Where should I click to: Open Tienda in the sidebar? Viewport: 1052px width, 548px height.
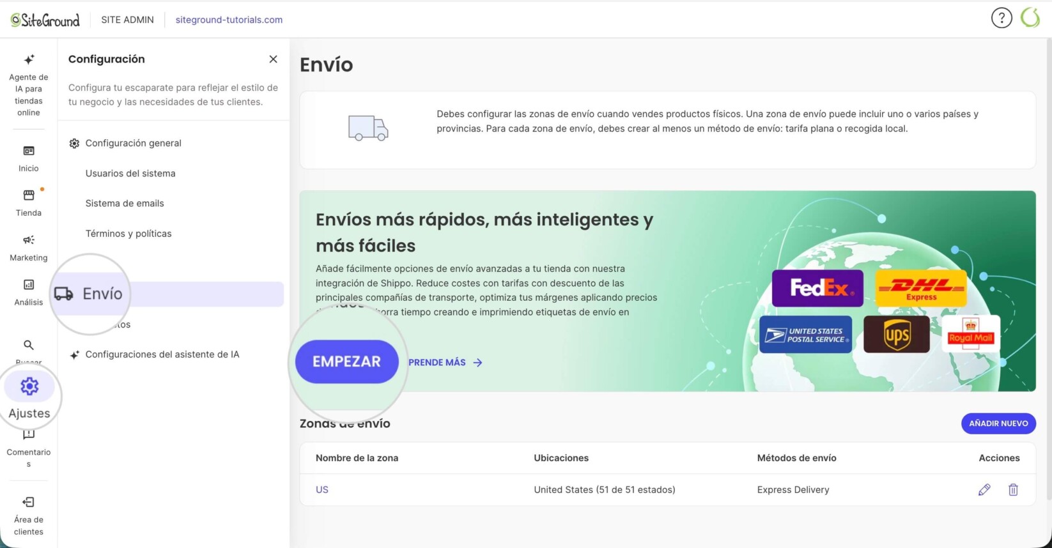coord(29,203)
